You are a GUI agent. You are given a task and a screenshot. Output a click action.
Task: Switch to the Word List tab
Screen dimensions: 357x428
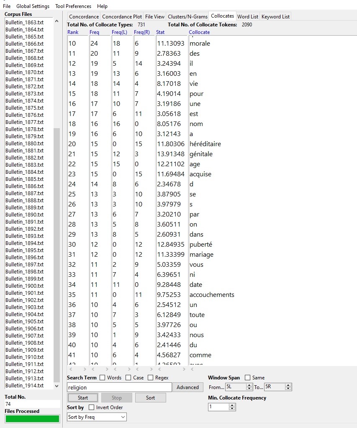[247, 16]
